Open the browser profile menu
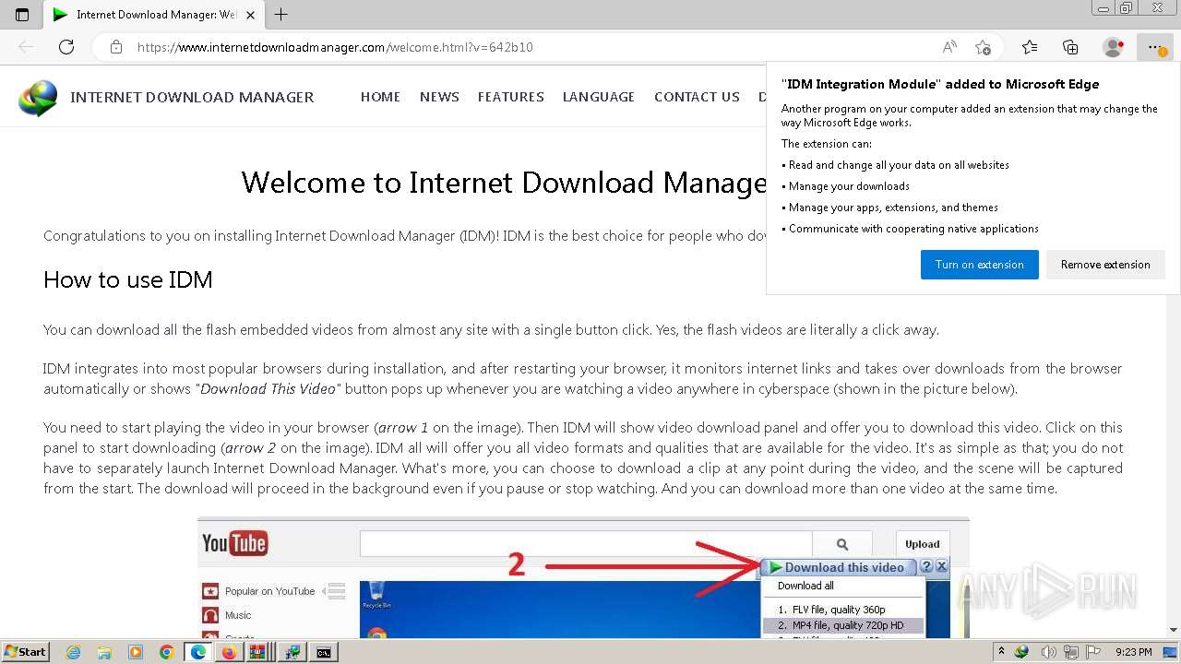 (1114, 47)
